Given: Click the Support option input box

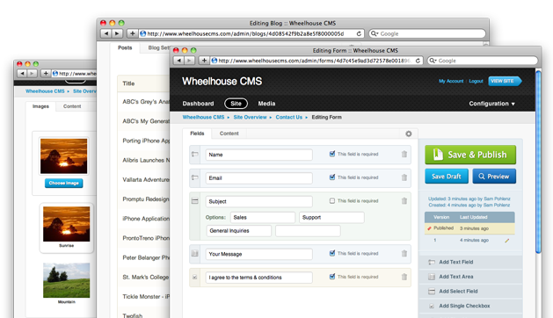Looking at the screenshot, I should 331,218.
